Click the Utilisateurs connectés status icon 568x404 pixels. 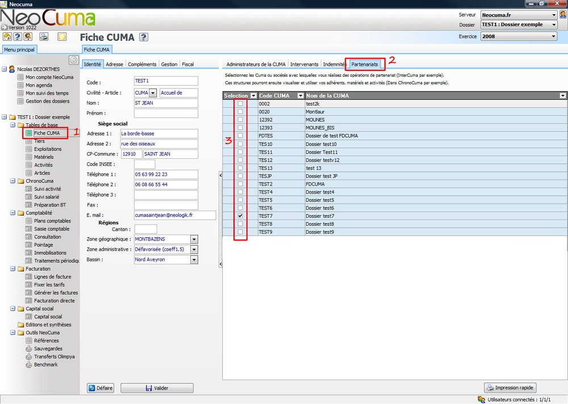pos(482,399)
